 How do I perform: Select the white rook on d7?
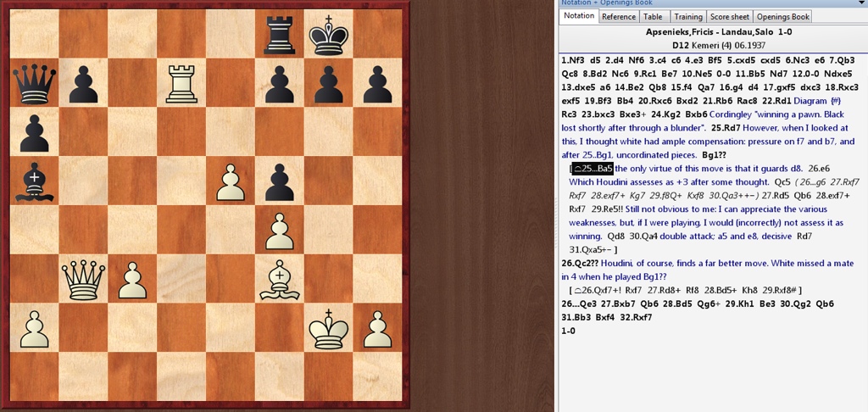181,83
